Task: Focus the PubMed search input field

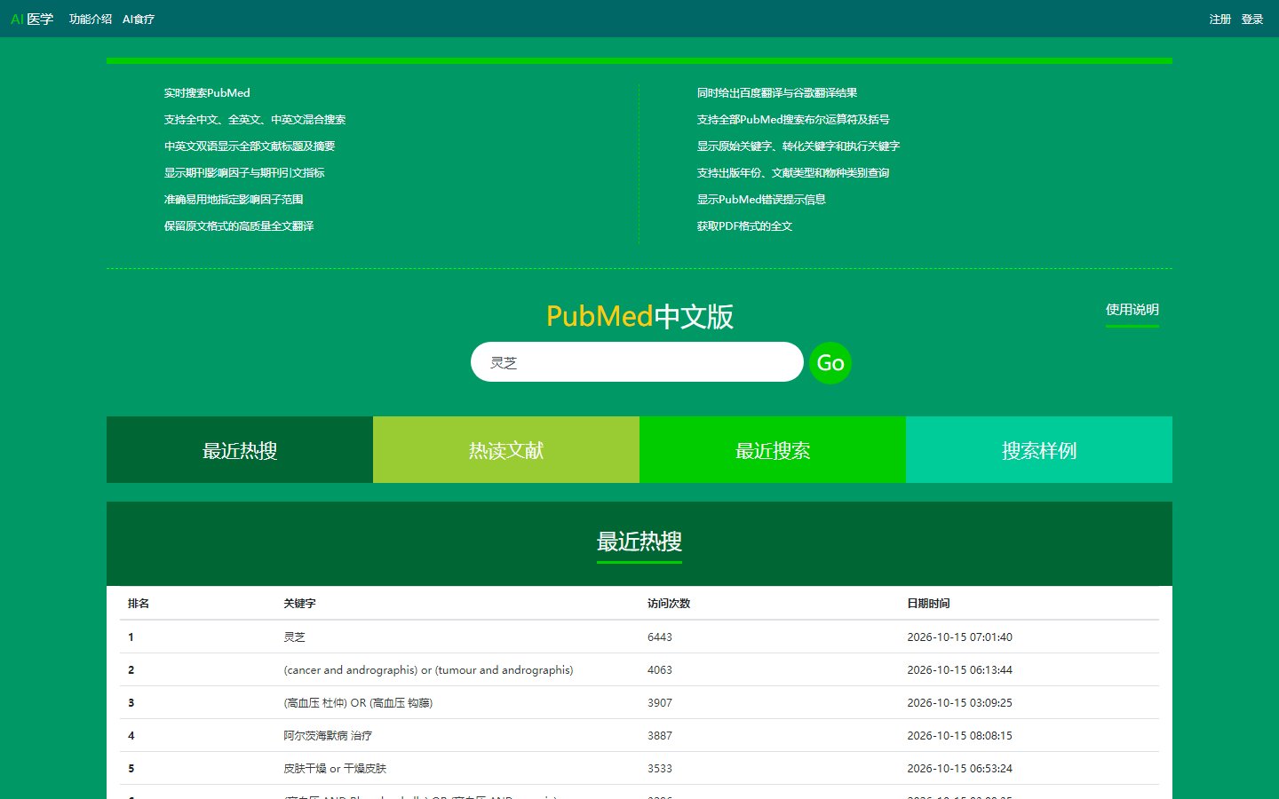Action: (x=637, y=362)
